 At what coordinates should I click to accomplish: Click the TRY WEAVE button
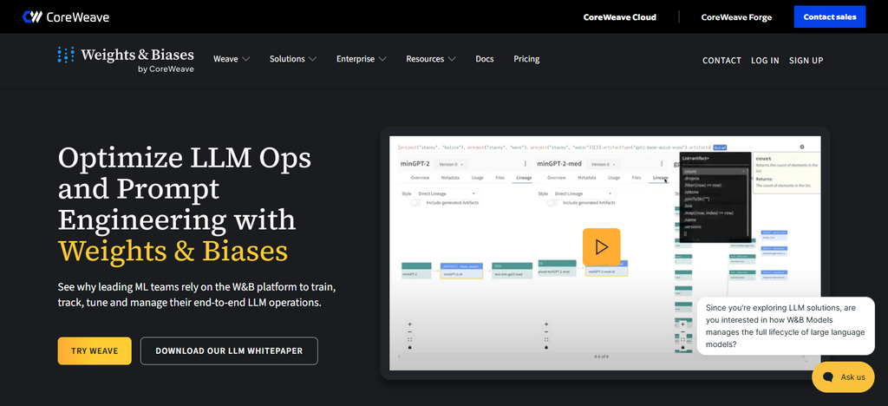pyautogui.click(x=95, y=351)
